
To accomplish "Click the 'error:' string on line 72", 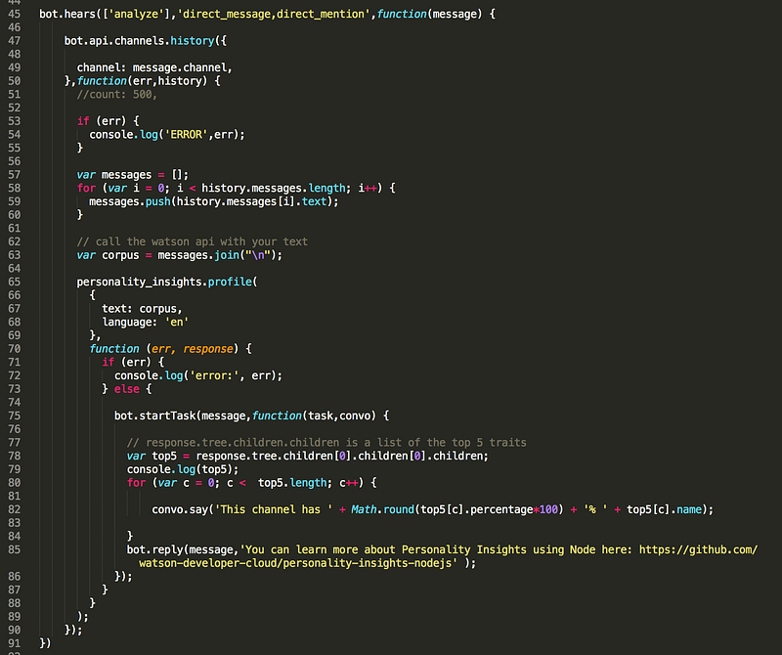I will pyautogui.click(x=214, y=375).
